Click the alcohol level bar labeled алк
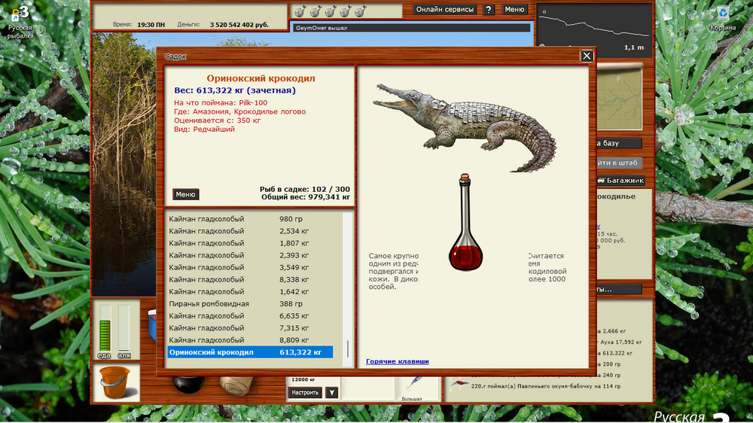This screenshot has height=423, width=753. (x=124, y=328)
